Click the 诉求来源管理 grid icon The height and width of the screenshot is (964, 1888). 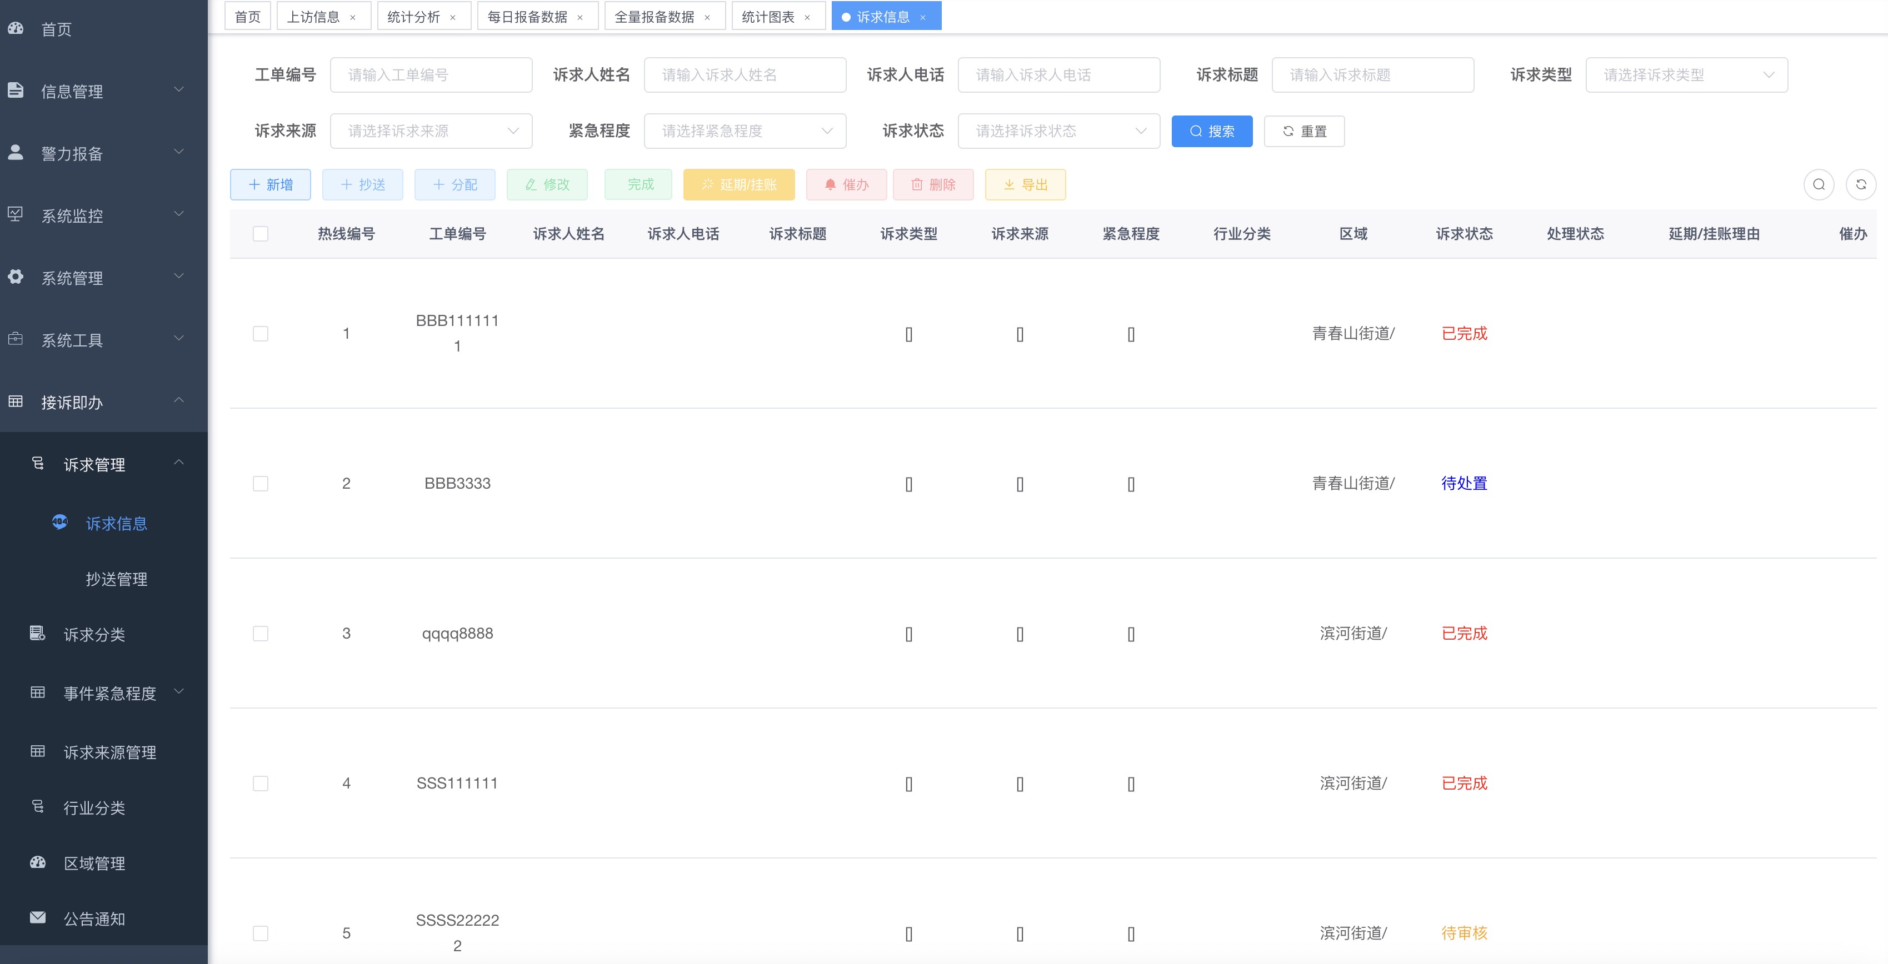click(38, 751)
